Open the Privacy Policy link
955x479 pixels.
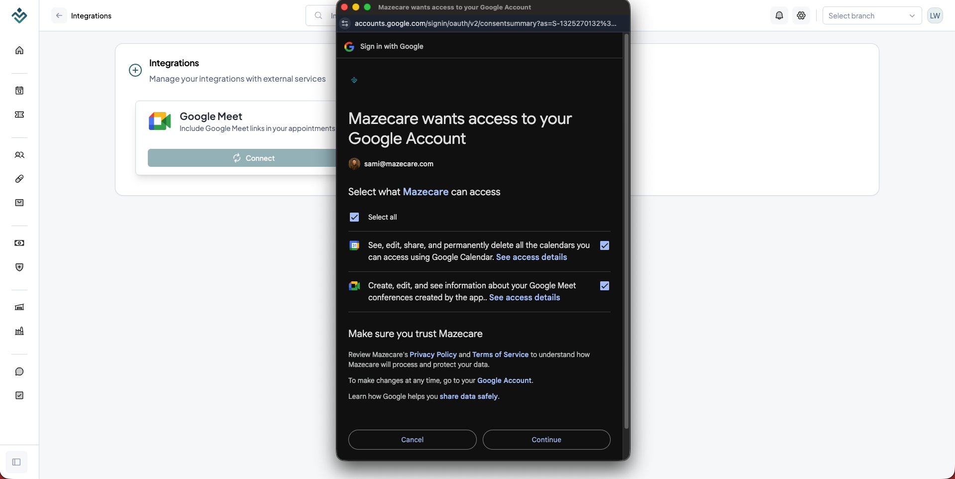coord(433,355)
